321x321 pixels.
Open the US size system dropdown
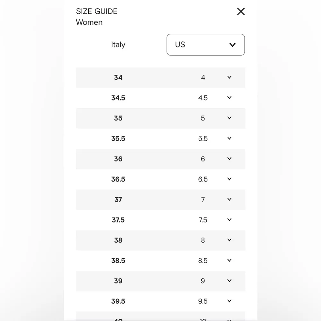pos(206,45)
